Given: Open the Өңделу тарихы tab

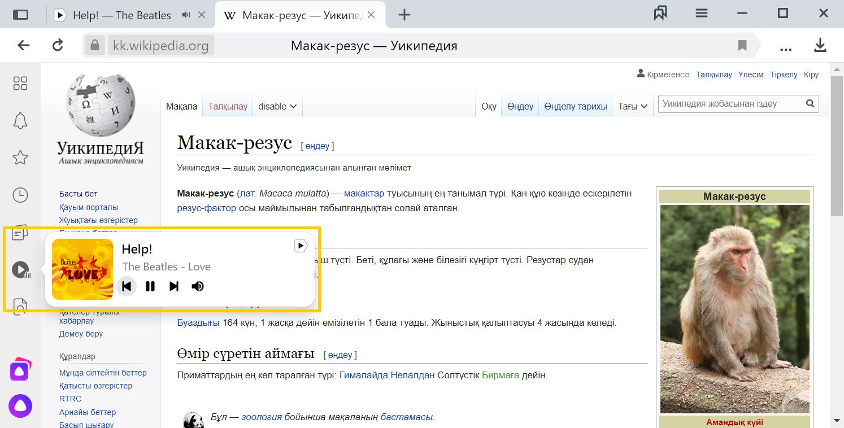Looking at the screenshot, I should pyautogui.click(x=576, y=106).
